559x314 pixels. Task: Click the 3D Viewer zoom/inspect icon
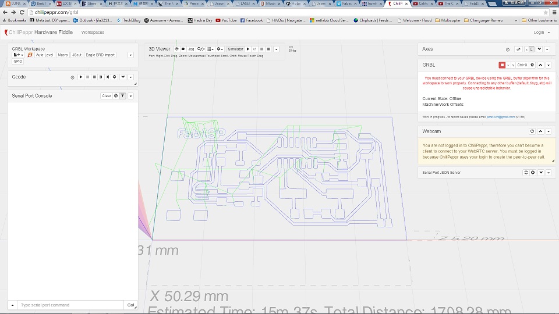(x=201, y=49)
